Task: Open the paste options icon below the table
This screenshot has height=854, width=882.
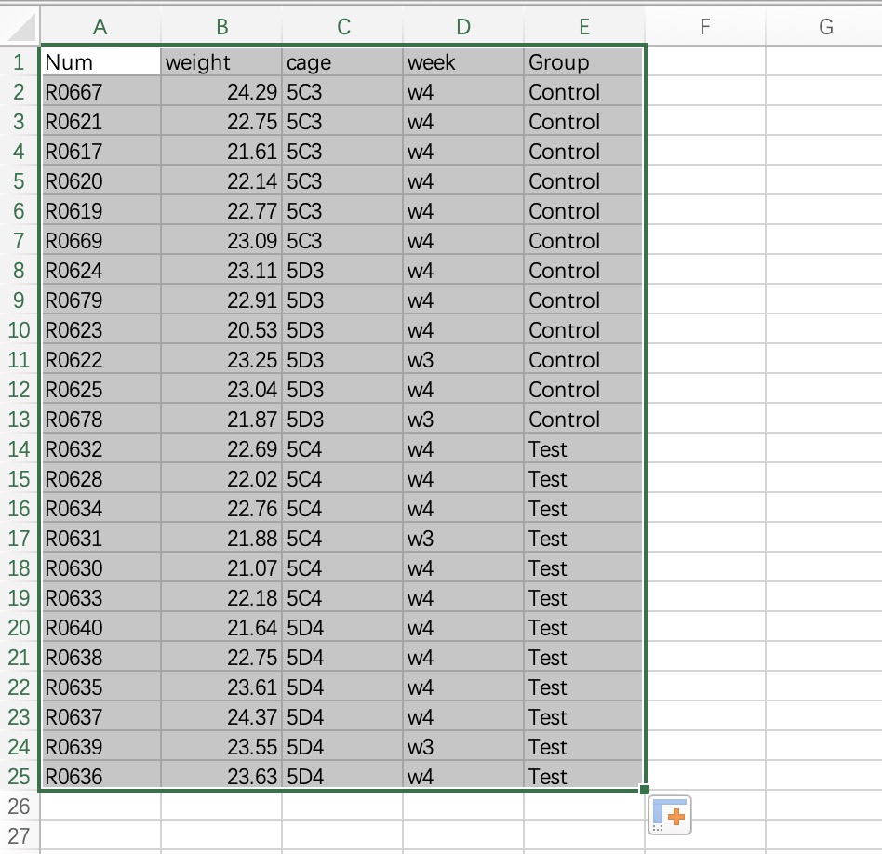Action: click(669, 815)
